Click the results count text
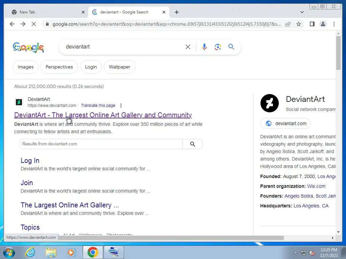Screen dimensions: 346x259 tap(59, 86)
